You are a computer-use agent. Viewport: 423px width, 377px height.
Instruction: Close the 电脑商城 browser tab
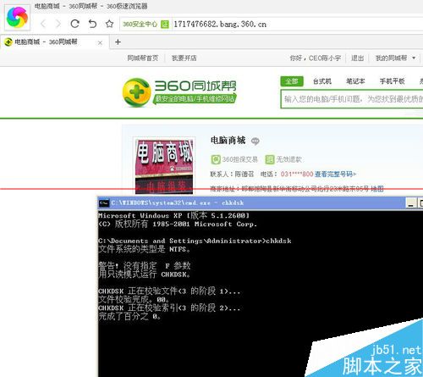tap(100, 42)
